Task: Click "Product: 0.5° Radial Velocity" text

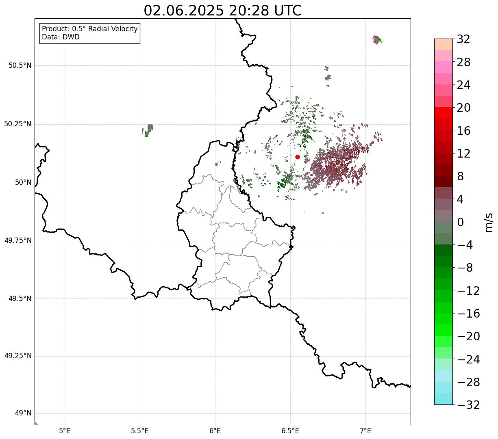Action: [x=90, y=29]
